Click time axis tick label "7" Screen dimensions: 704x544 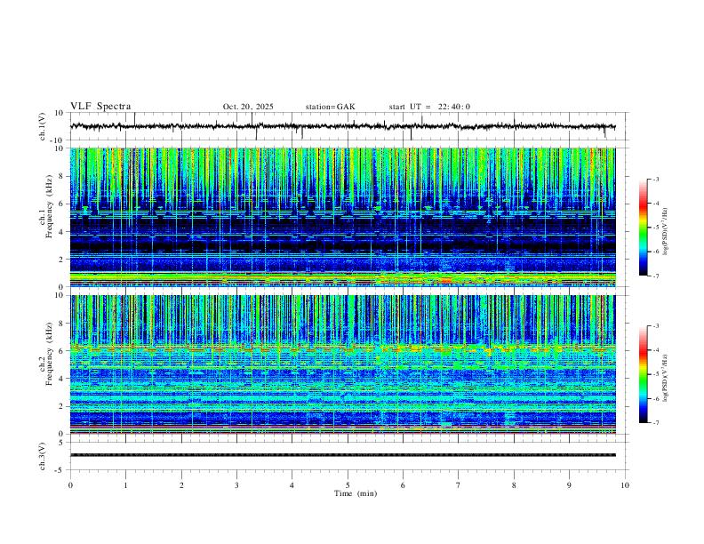pyautogui.click(x=459, y=485)
